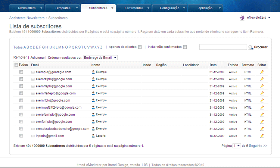
Task: Go to Seguinte >> next page
Action: pos(258,146)
